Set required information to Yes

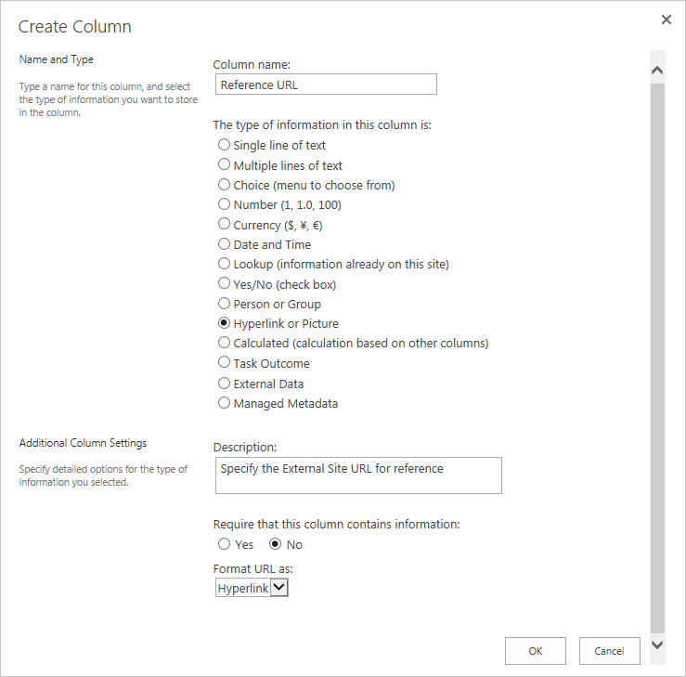click(224, 544)
